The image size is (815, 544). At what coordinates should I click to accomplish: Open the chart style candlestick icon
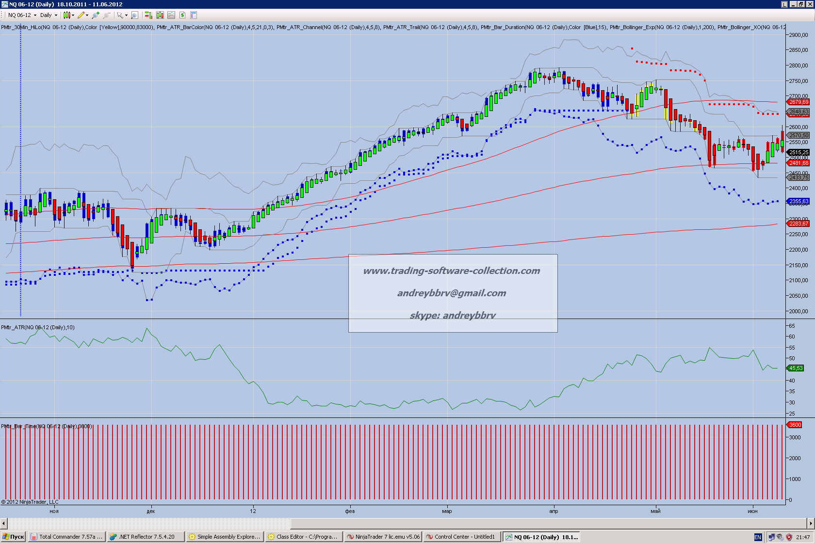coord(66,15)
